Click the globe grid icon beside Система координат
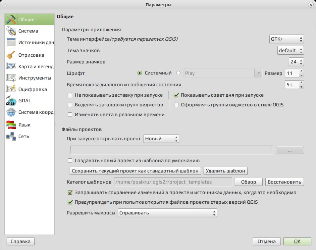 click(11, 112)
